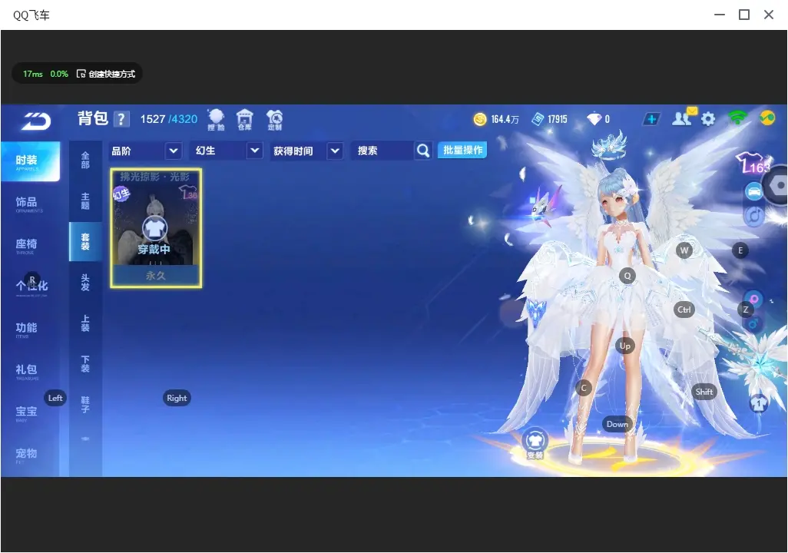Click the 164.4万 gold amount
Image resolution: width=788 pixels, height=553 pixels.
click(505, 119)
